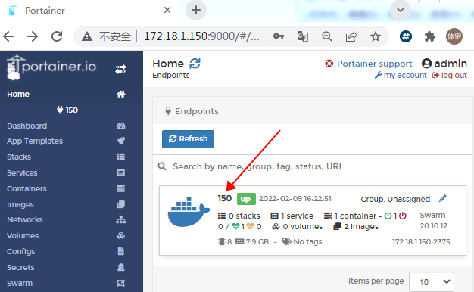Open tab search chevron dropdown
The height and width of the screenshot is (292, 474).
tap(401, 10)
